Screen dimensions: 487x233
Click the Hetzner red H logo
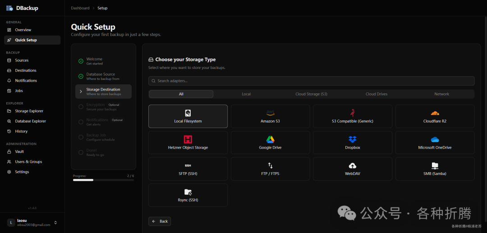click(188, 139)
